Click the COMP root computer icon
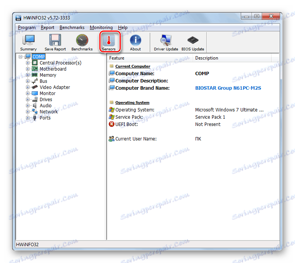 click(x=28, y=56)
